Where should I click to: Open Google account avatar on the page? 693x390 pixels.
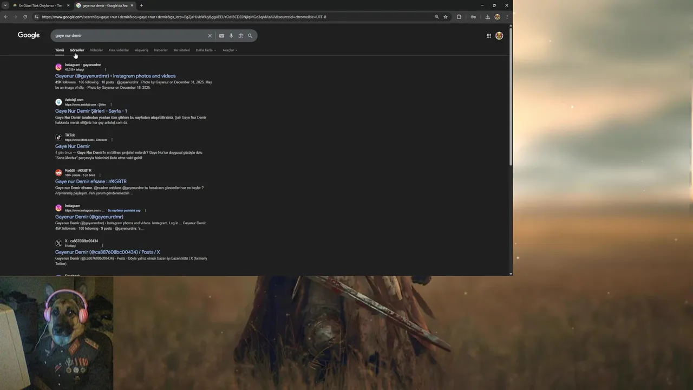pos(499,36)
